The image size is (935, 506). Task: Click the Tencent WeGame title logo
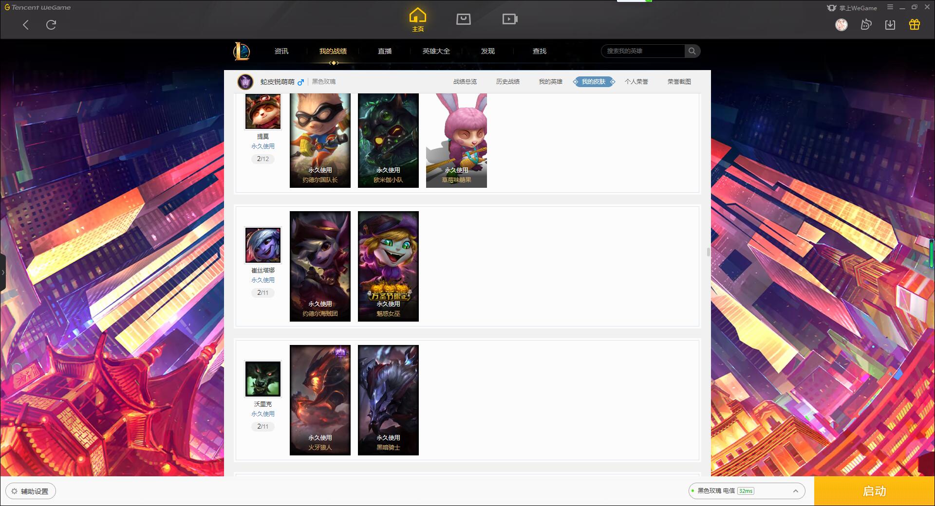click(37, 7)
